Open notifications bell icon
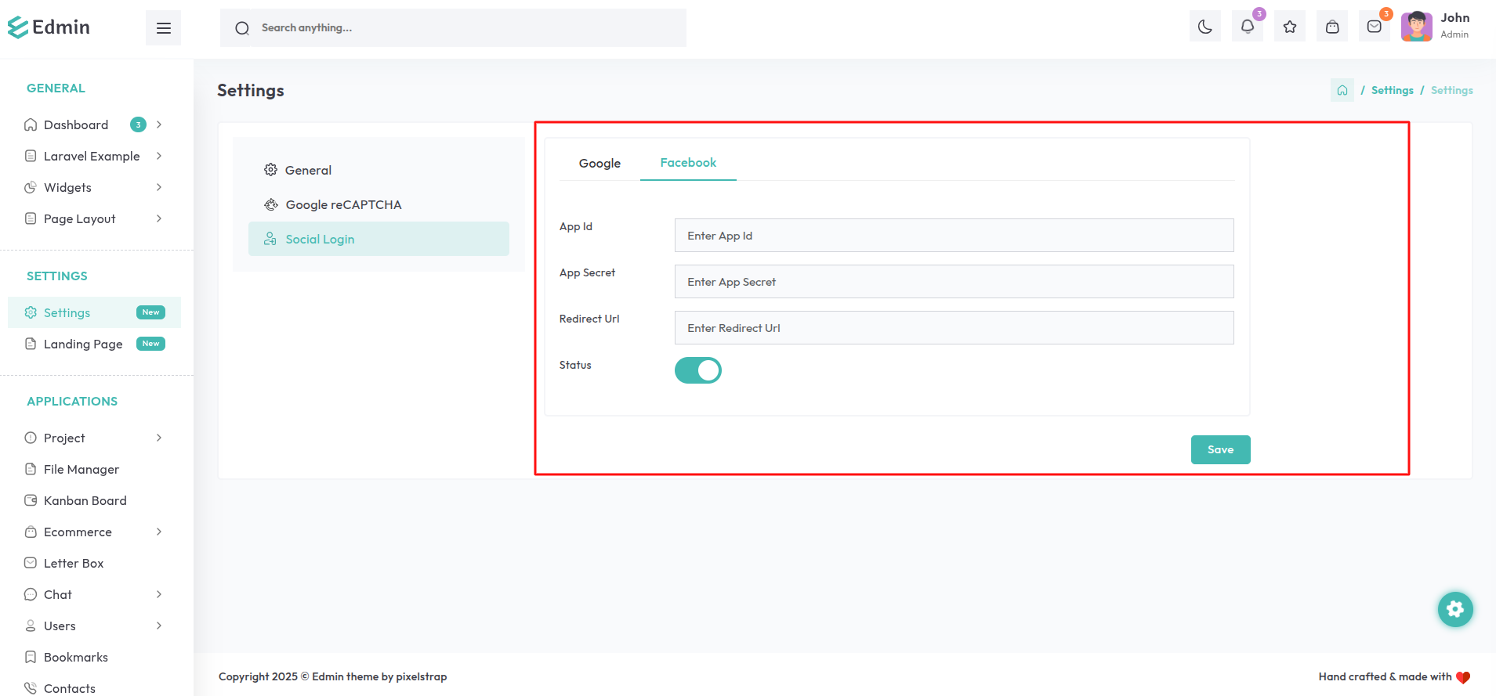This screenshot has width=1496, height=696. point(1247,27)
